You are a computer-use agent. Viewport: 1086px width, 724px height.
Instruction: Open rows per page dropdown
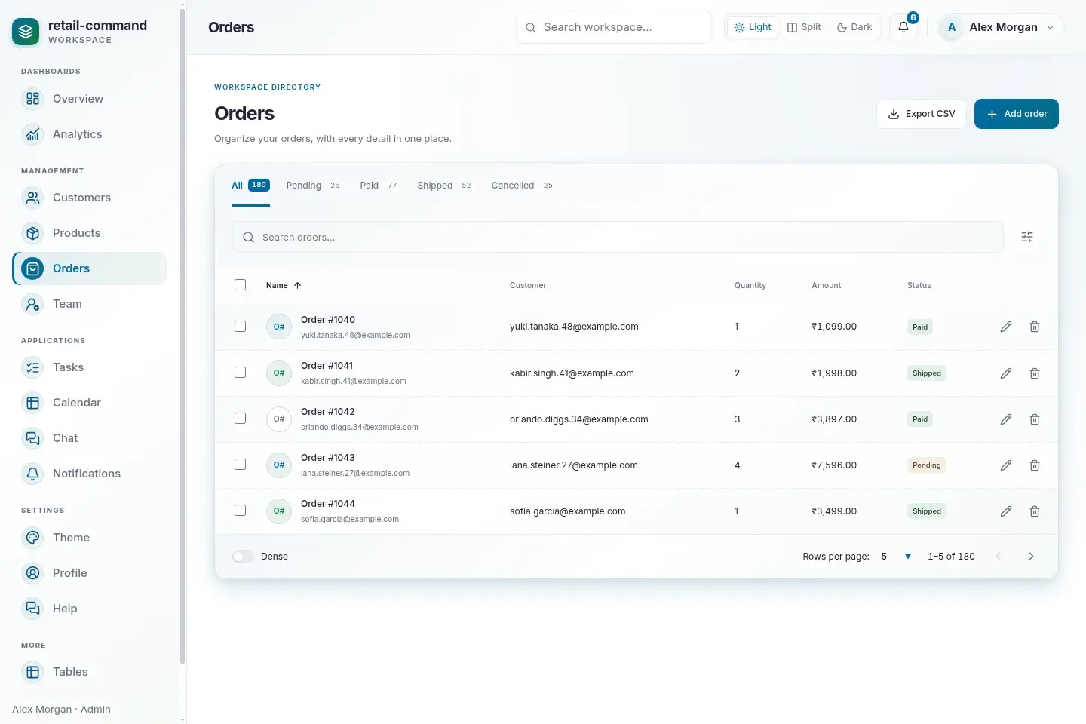896,557
